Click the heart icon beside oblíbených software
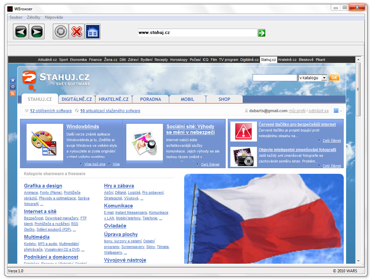The height and width of the screenshot is (280, 371). coord(27,111)
